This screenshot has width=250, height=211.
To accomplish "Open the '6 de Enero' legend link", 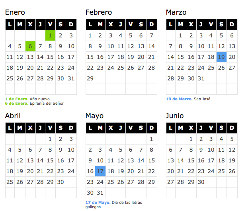I will coord(17,104).
